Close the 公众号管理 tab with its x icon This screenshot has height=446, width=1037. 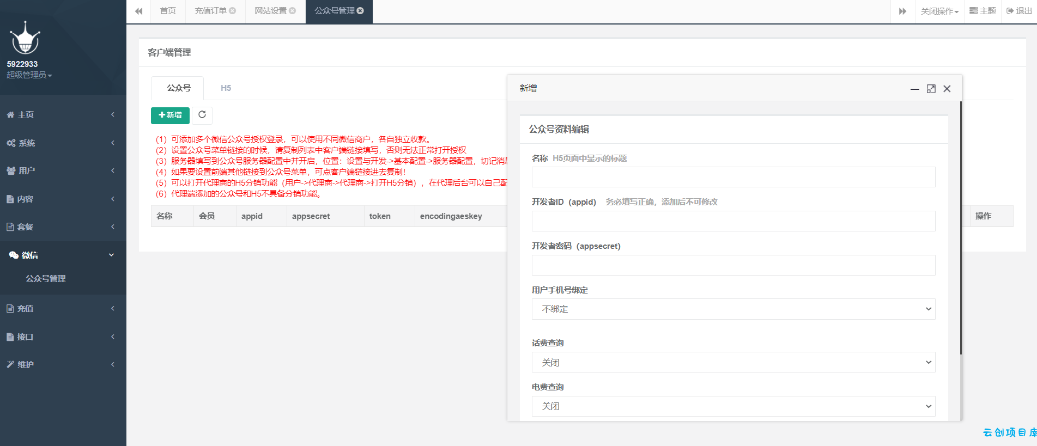pos(360,11)
